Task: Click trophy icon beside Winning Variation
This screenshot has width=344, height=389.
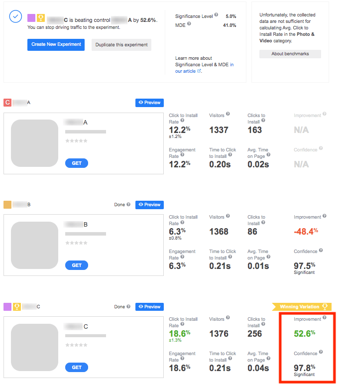Action: pos(325,307)
